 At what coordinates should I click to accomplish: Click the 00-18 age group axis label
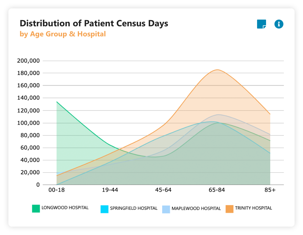[x=57, y=190]
